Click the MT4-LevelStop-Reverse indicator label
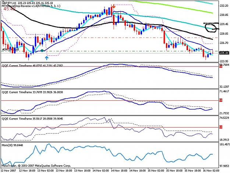 pyautogui.click(x=31, y=6)
